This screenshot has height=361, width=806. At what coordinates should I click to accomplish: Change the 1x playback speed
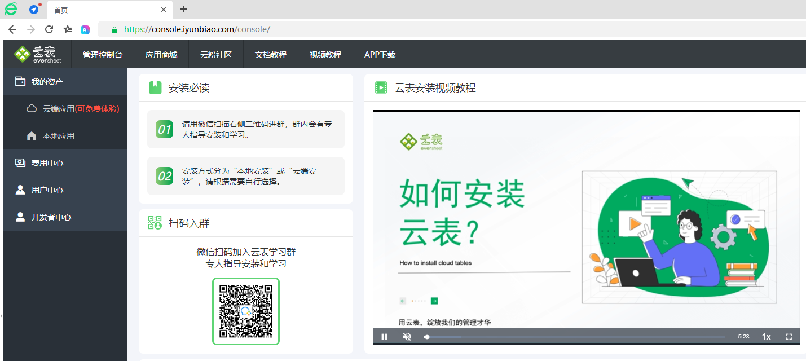click(x=767, y=337)
